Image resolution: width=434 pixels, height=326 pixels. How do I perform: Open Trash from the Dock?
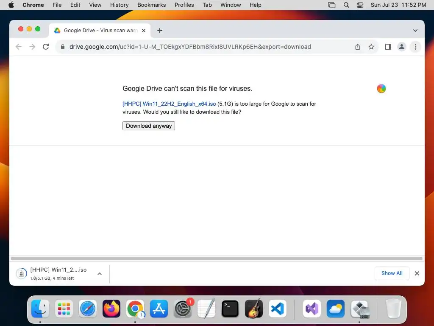click(394, 309)
